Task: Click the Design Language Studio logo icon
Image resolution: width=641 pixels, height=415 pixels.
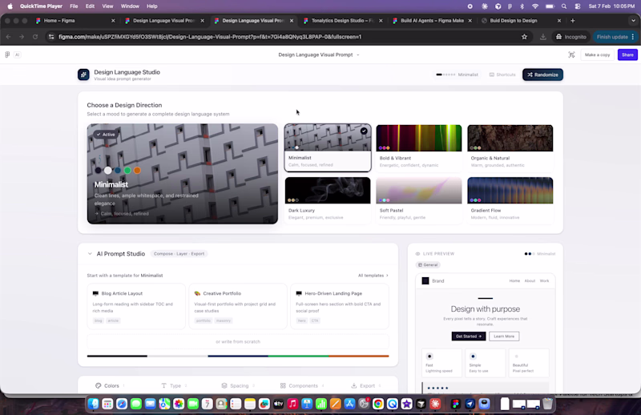Action: [x=83, y=75]
